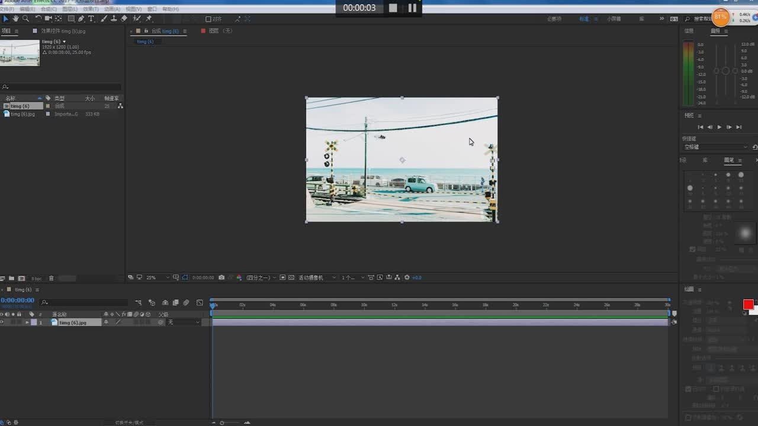The width and height of the screenshot is (758, 426).
Task: Select the Hand tool
Action: coord(16,19)
